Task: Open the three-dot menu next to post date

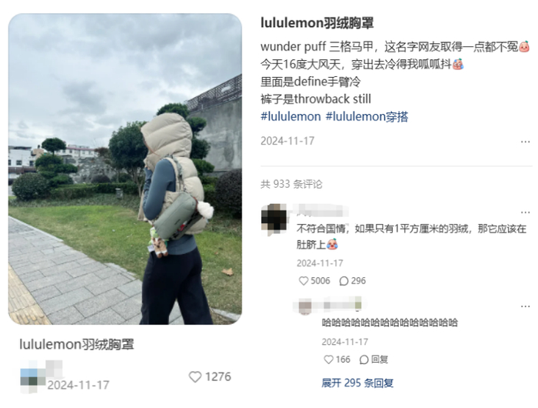Action: [525, 142]
